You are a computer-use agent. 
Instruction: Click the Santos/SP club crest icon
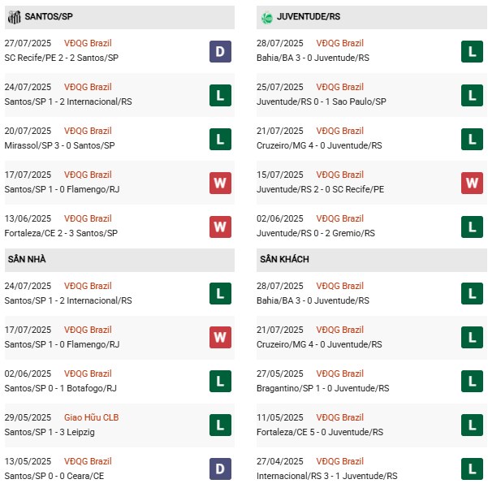(14, 16)
